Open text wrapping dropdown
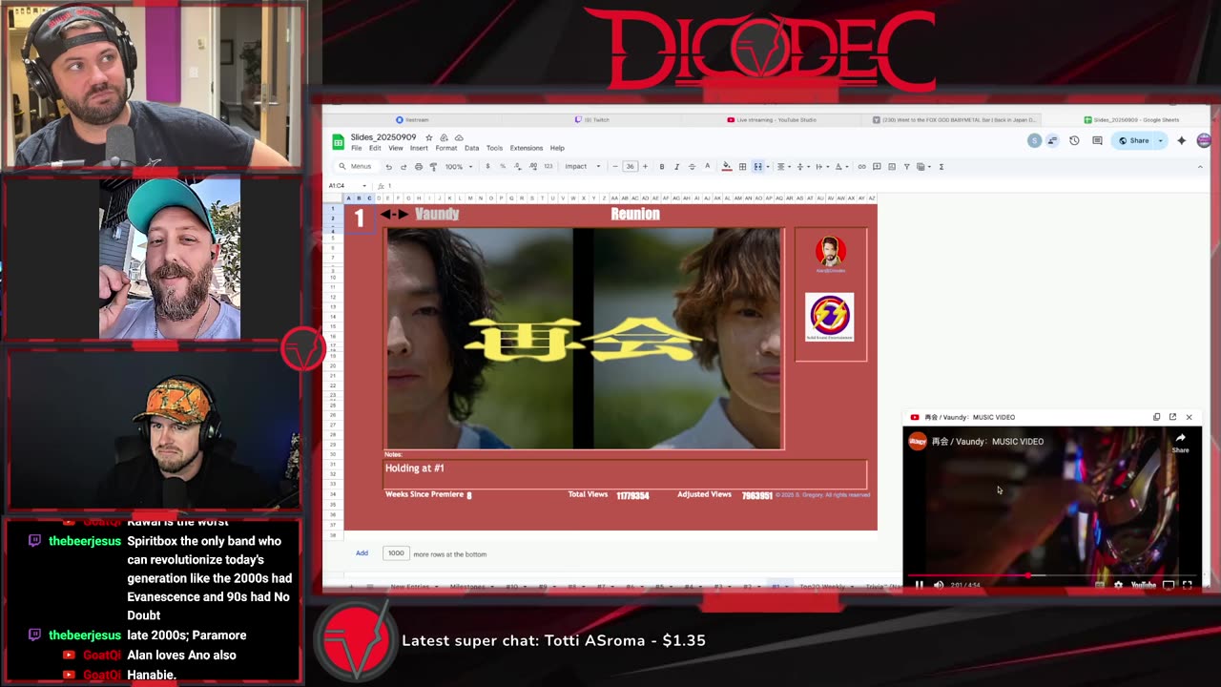Viewport: 1221px width, 687px height. coord(820,167)
